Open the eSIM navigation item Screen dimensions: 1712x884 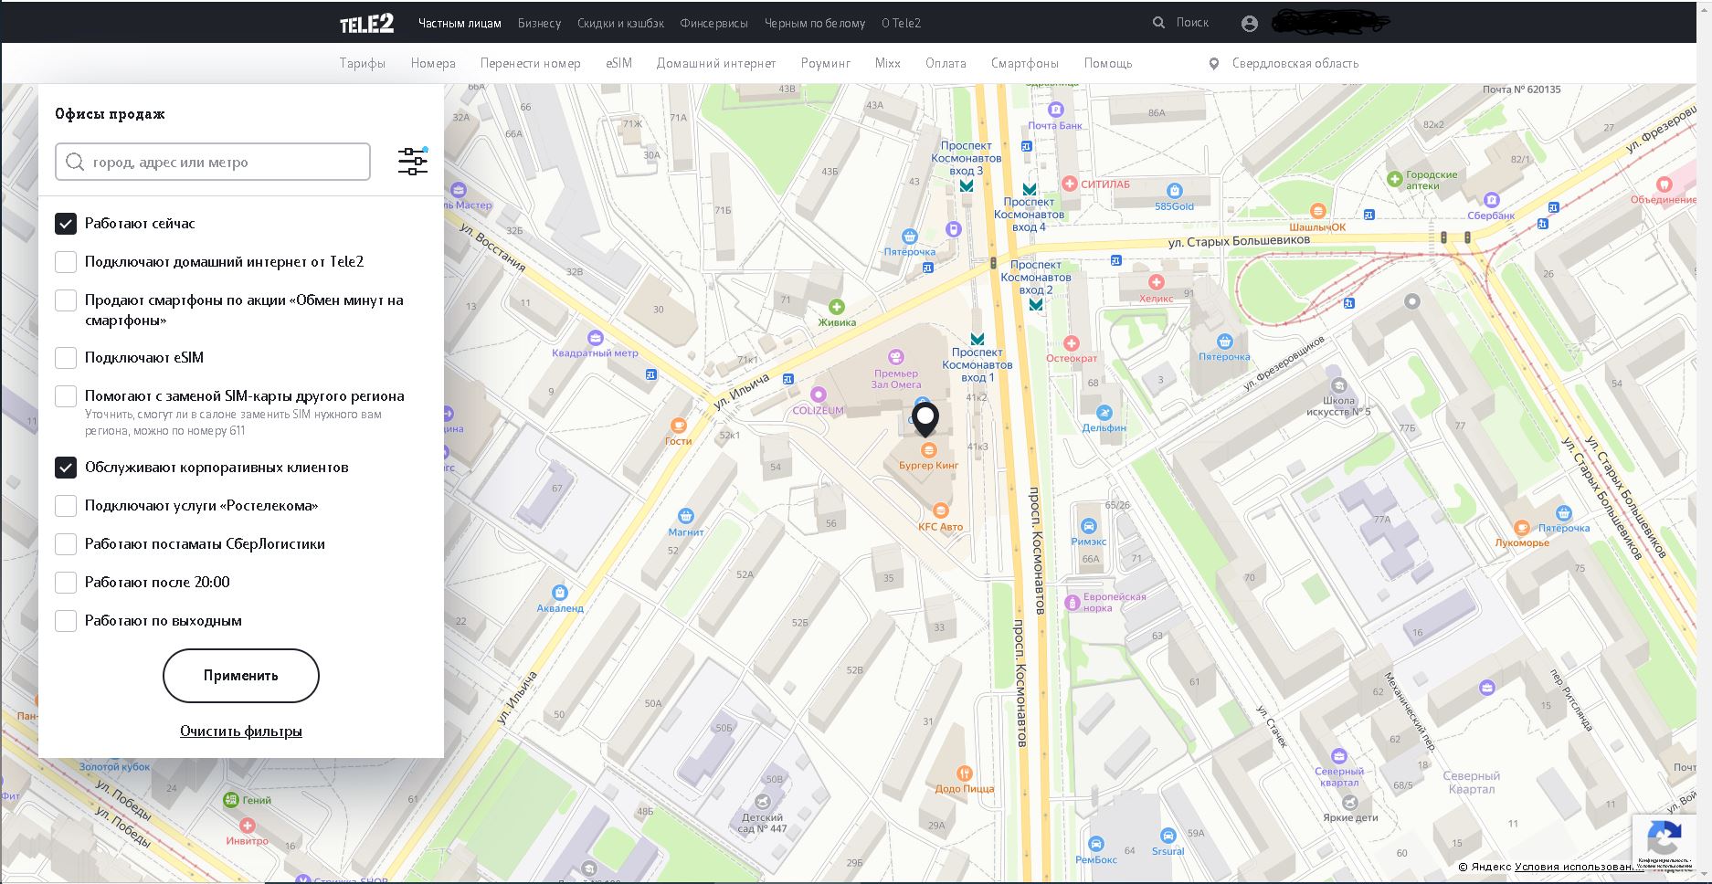pyautogui.click(x=618, y=64)
